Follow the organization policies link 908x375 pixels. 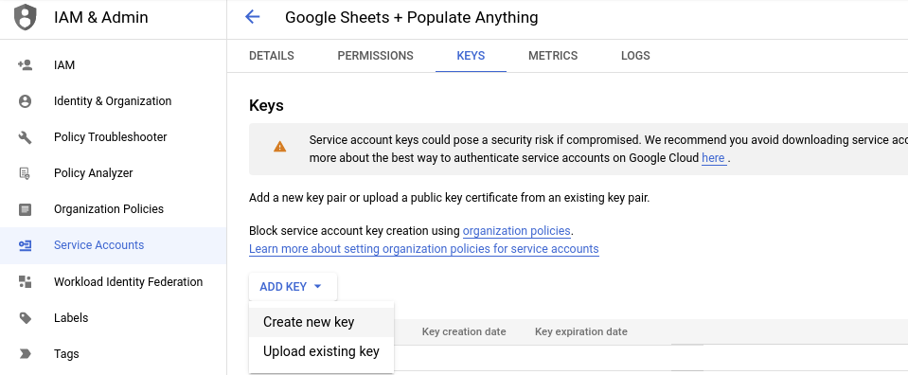[x=517, y=231]
